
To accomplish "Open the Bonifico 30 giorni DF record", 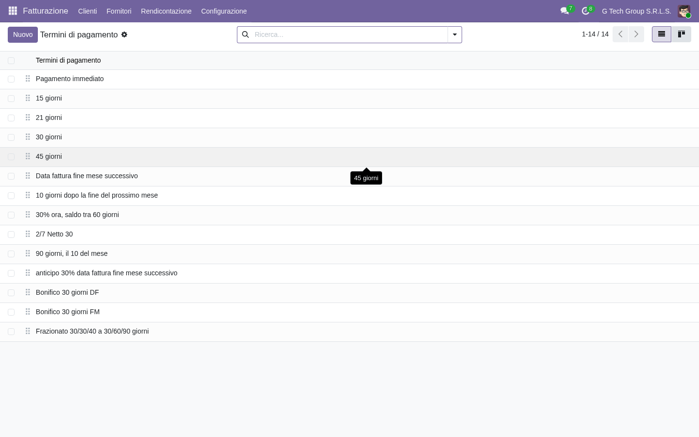I will pyautogui.click(x=67, y=292).
